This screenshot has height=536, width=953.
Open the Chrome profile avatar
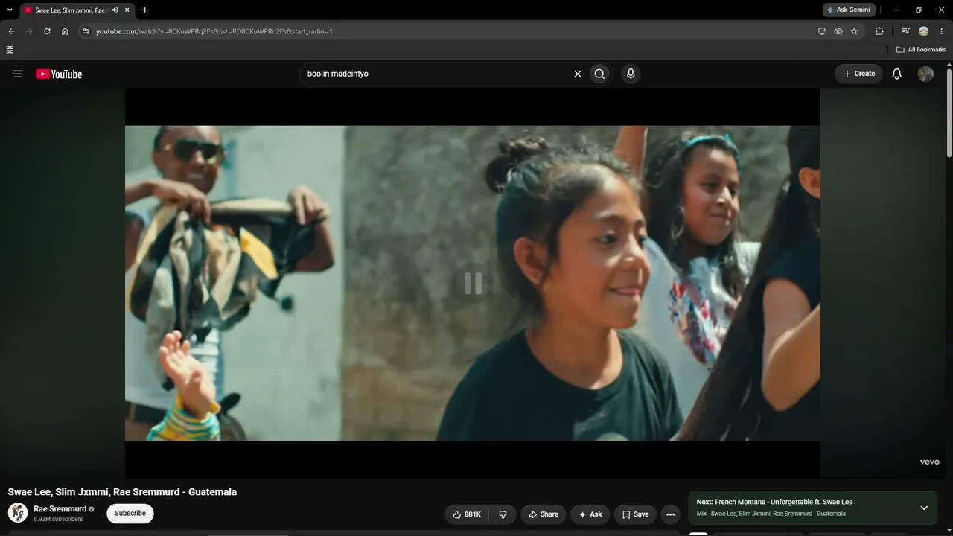(924, 31)
